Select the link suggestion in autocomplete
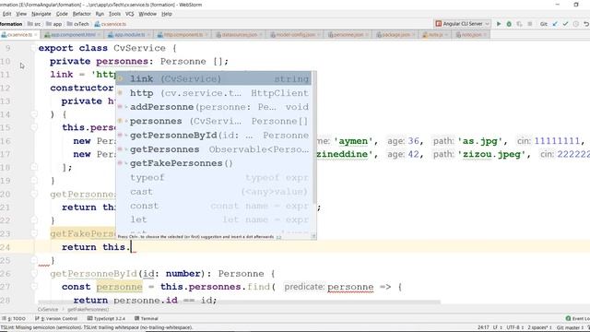Screen dimensions: 590x332 pos(214,78)
